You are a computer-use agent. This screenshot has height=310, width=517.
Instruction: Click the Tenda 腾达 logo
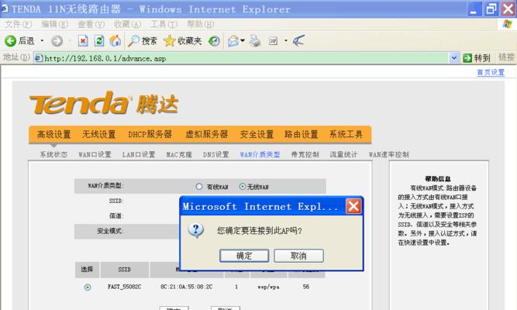(x=104, y=103)
